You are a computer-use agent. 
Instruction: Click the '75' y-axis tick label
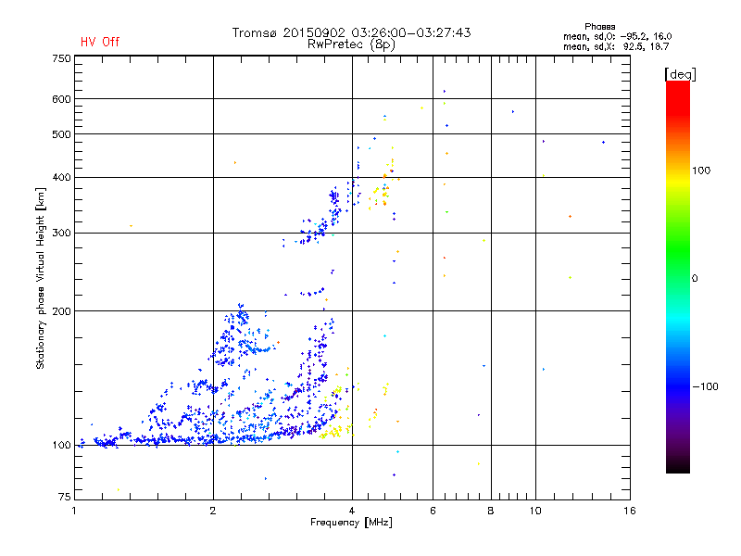tap(65, 497)
